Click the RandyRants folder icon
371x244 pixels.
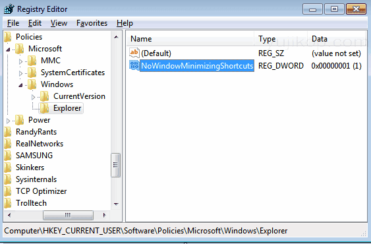tap(8, 132)
